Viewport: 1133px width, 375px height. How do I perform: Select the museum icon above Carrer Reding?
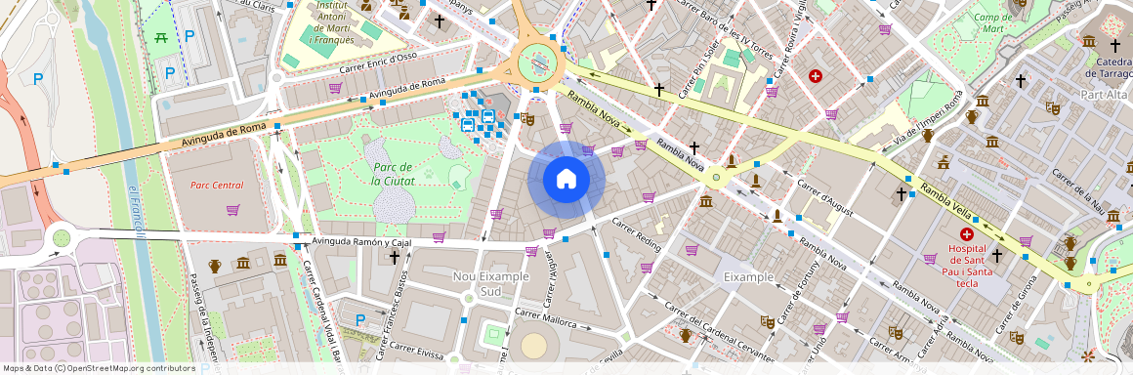coord(706,201)
